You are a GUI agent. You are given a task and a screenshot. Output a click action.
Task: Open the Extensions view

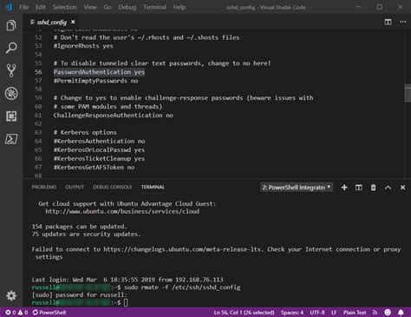click(11, 116)
